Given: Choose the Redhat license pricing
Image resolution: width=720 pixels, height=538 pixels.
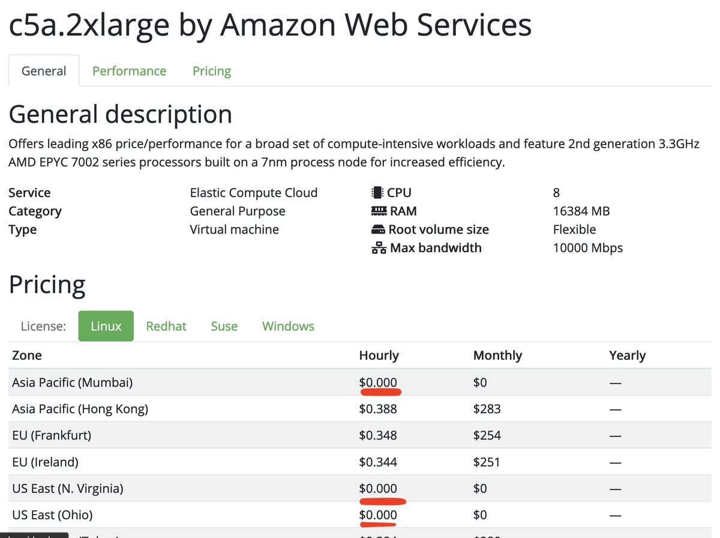Looking at the screenshot, I should tap(166, 326).
